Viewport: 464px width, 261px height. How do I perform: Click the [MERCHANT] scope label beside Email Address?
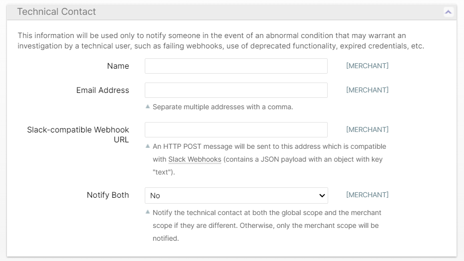click(x=367, y=90)
